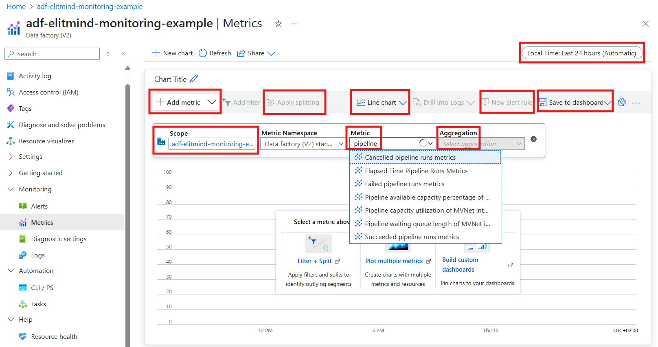
Task: Open the Build custom dashboards link
Action: (x=460, y=265)
